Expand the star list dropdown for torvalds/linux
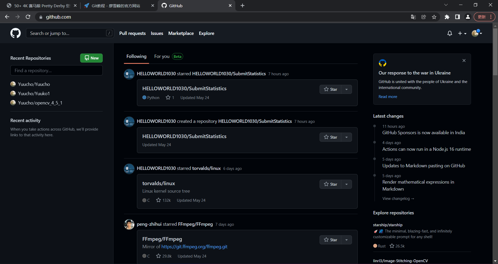 pos(347,184)
